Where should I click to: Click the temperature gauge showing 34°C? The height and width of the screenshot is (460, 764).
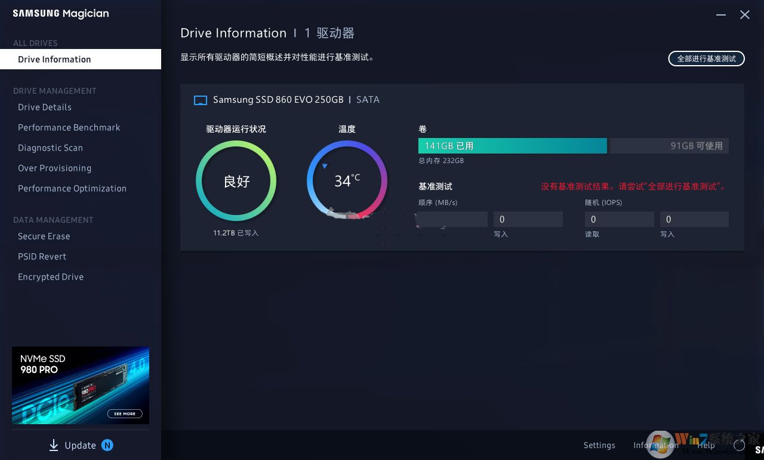click(347, 180)
